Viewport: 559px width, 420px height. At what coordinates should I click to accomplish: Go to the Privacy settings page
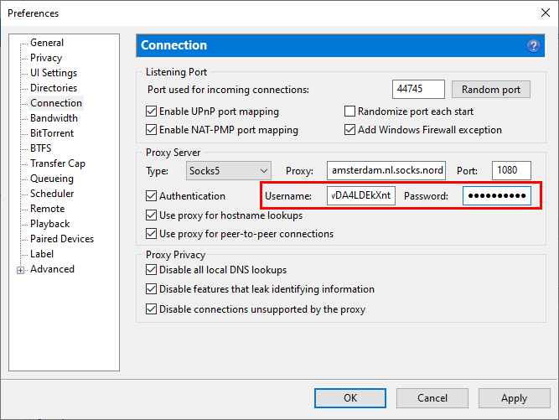(x=46, y=58)
